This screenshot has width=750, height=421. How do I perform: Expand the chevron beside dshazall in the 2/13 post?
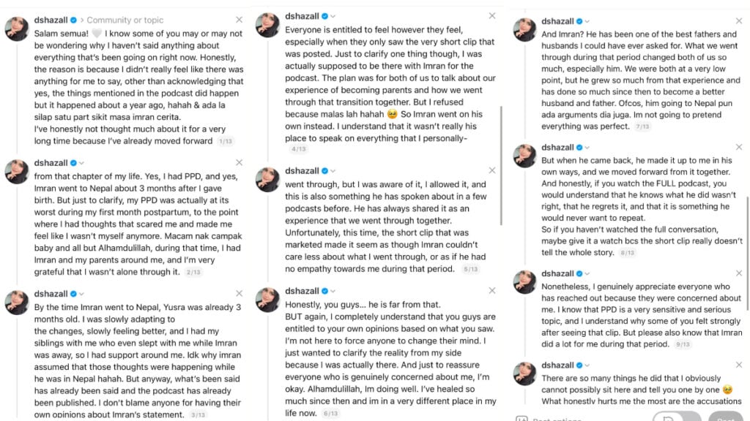[x=81, y=163]
